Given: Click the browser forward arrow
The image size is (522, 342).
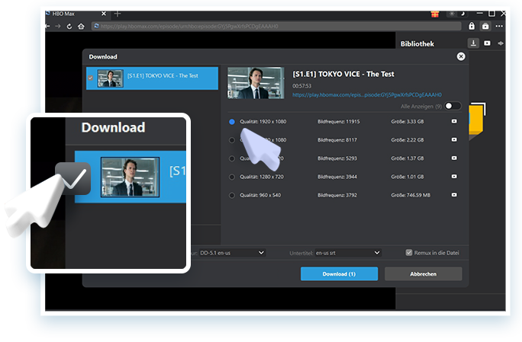Looking at the screenshot, I should [58, 26].
